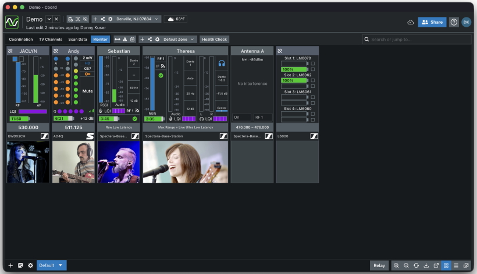This screenshot has height=274, width=477.
Task: Click JACLYN's singer photo thumbnail
Action: [28, 162]
